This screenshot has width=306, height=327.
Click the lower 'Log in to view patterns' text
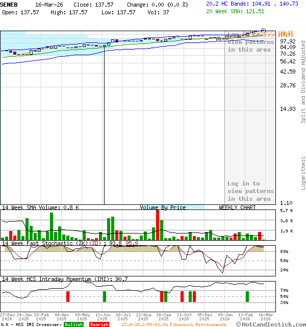(x=250, y=191)
